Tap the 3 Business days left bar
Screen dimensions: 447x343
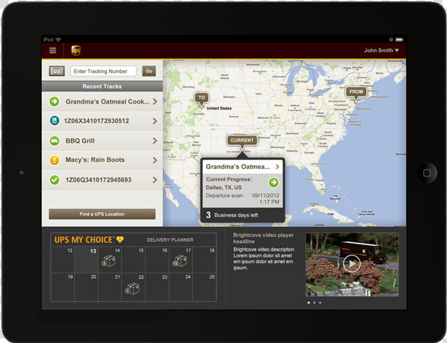243,215
